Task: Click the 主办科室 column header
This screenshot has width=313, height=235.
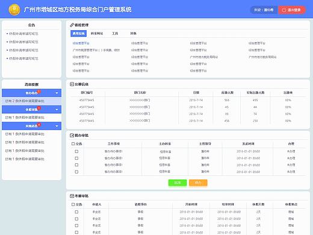Action: [165, 144]
